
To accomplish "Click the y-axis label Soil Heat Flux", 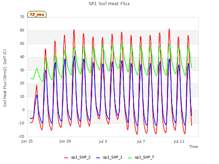I will point(5,78).
